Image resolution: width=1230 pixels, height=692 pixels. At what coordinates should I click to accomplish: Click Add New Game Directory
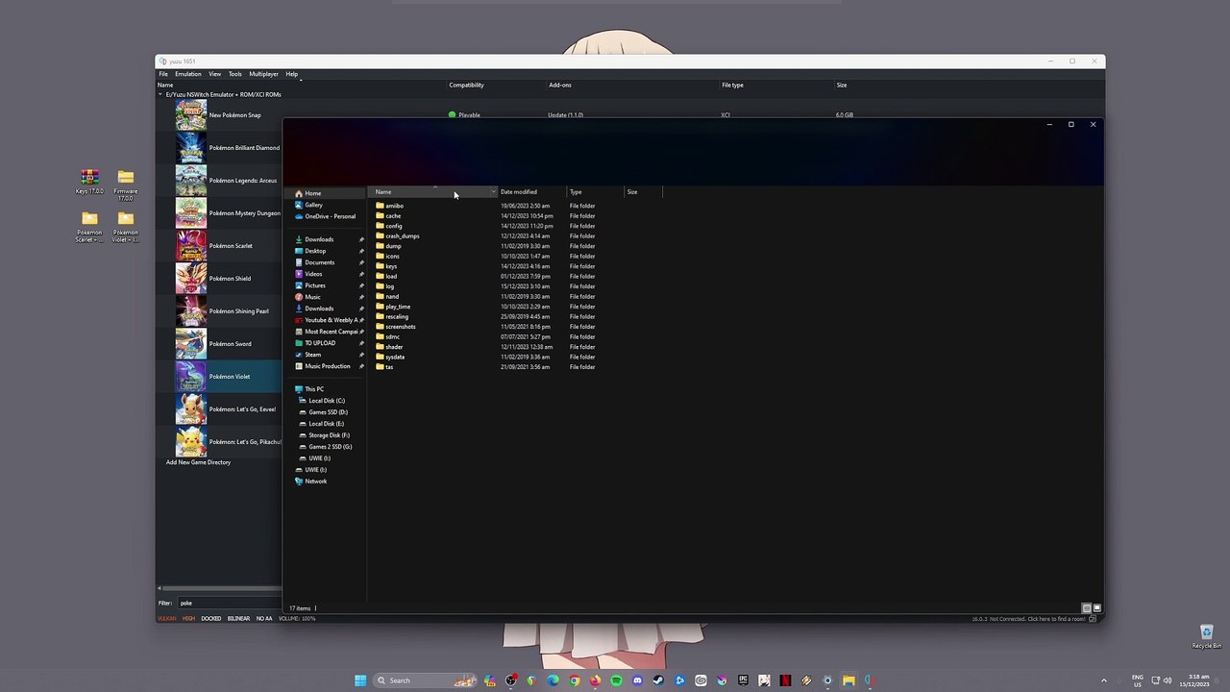(198, 462)
